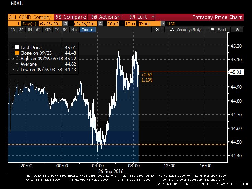The width and height of the screenshot is (252, 189).
Task: Open the end date calendar picker
Action: (x=100, y=24)
